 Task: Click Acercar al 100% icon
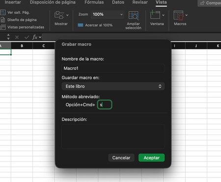point(81,25)
